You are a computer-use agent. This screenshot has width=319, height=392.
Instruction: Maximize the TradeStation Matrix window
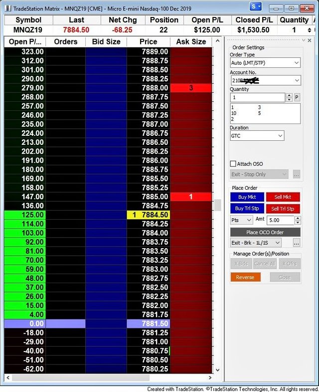291,8
